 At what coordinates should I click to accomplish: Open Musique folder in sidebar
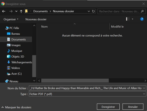(17, 51)
